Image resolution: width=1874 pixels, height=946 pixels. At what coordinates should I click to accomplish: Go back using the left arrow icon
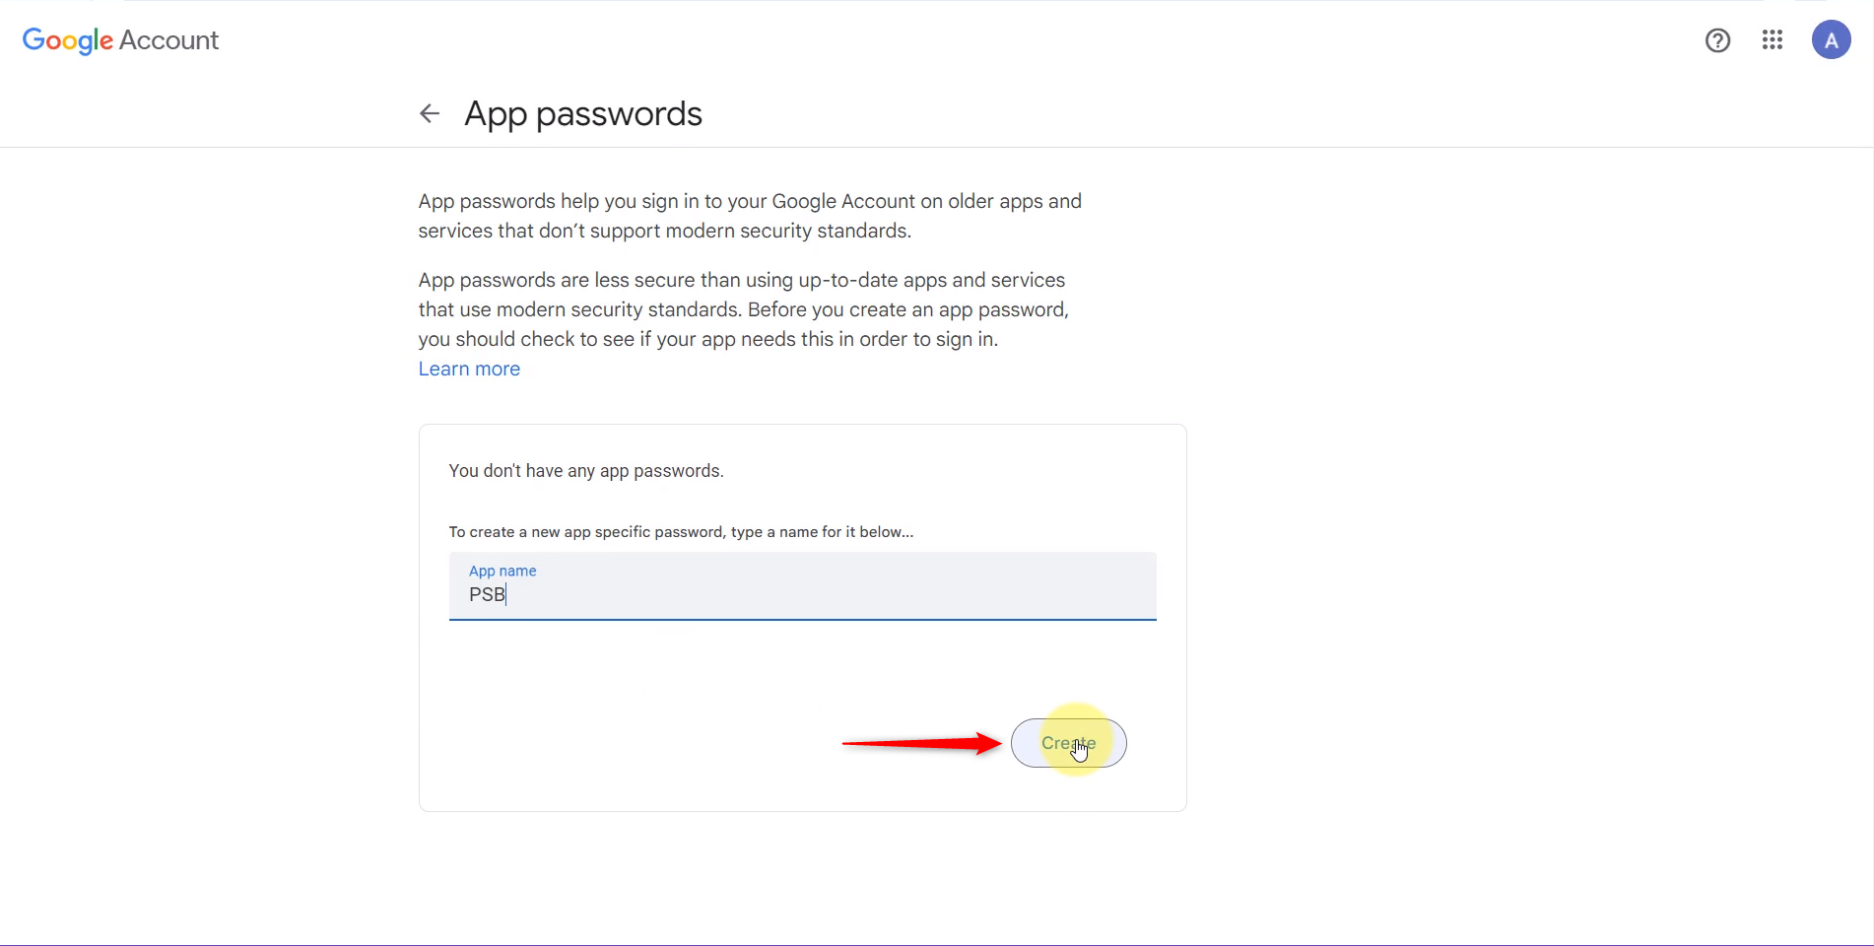pos(430,113)
